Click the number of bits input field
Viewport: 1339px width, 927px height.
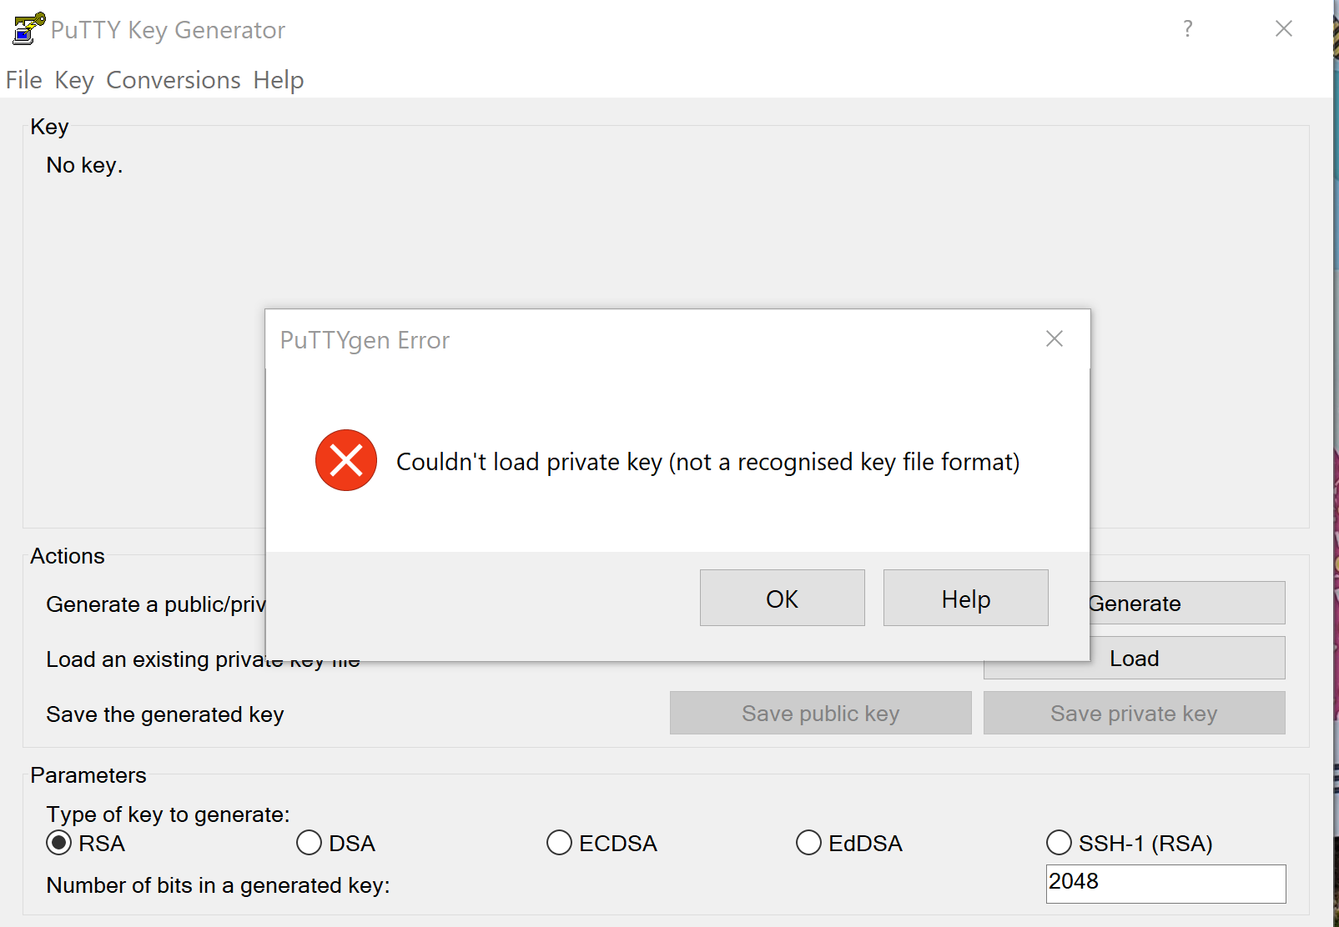click(1165, 884)
